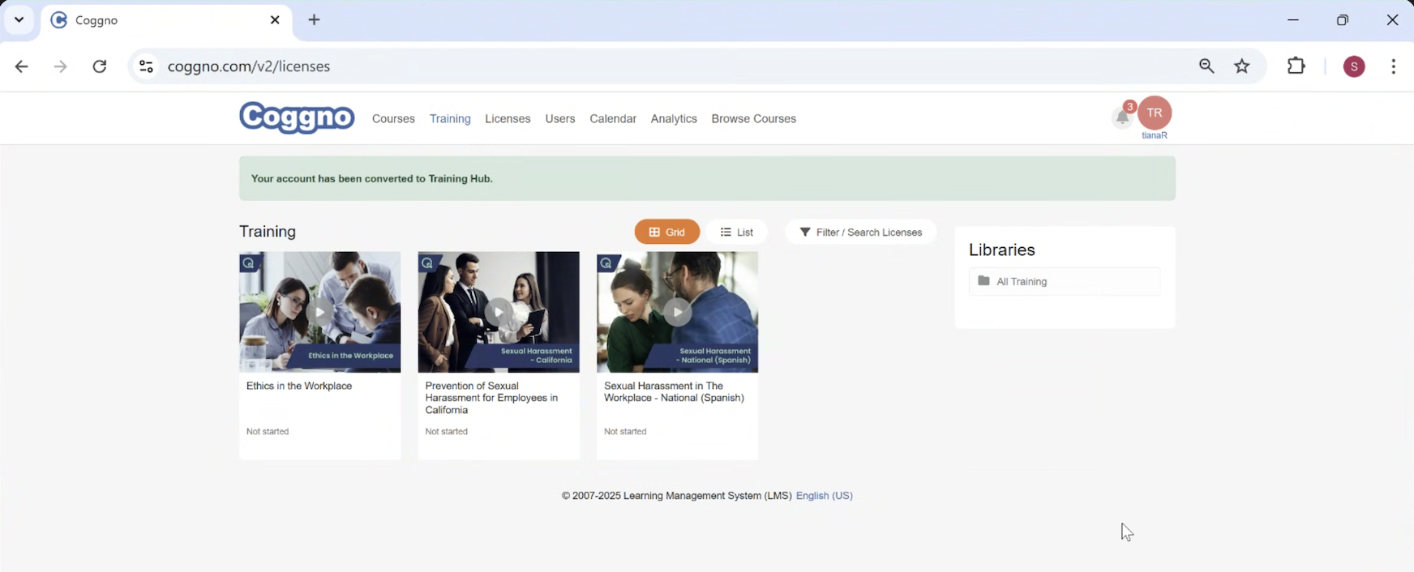Screen dimensions: 1414x572
Task: Click the zoom magnifier icon in address bar
Action: click(x=1206, y=66)
